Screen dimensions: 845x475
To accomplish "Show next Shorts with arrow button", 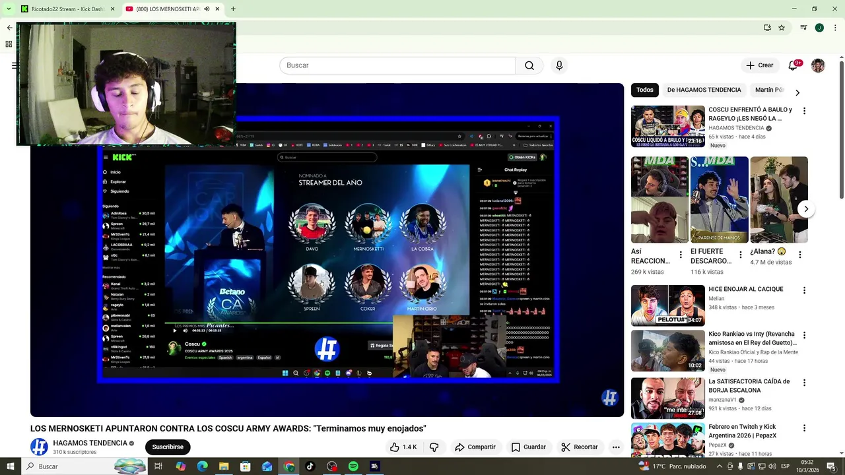I will click(806, 209).
